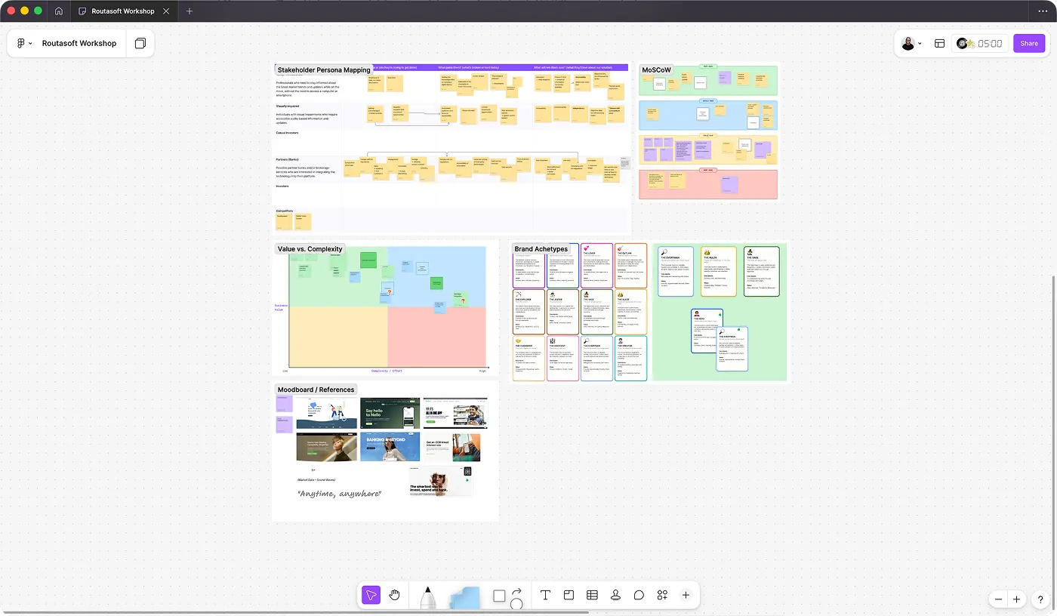This screenshot has height=616, width=1057.
Task: Open the layout view icon
Action: [x=939, y=44]
